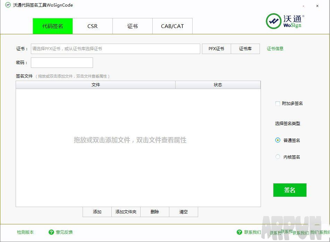
Task: Open the CSR tab
Action: [x=93, y=26]
